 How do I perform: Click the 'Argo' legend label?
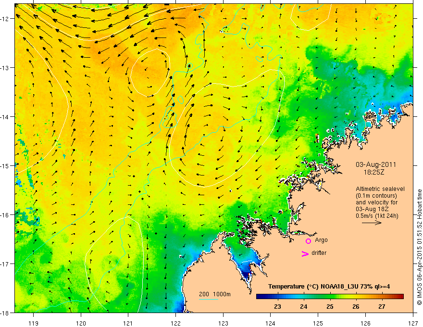(321, 240)
